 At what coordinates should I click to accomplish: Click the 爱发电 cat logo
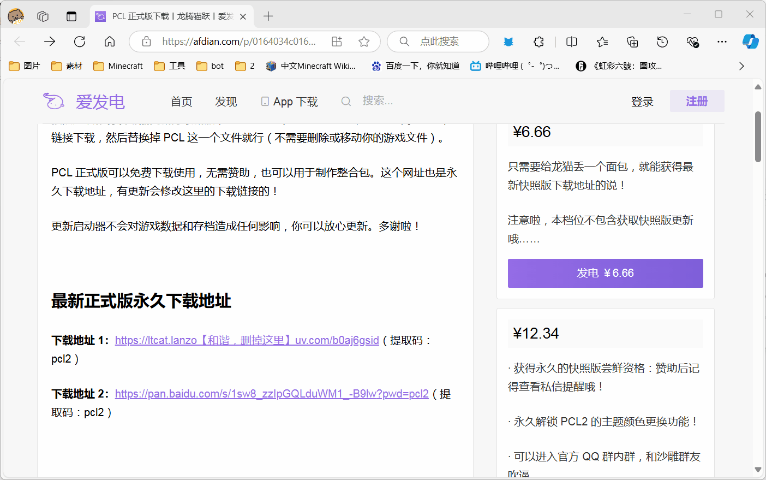53,102
